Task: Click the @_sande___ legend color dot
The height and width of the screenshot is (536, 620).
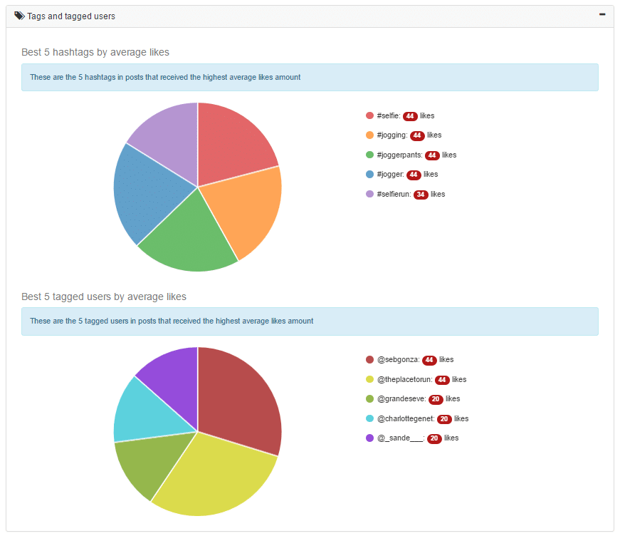Action: pos(369,438)
